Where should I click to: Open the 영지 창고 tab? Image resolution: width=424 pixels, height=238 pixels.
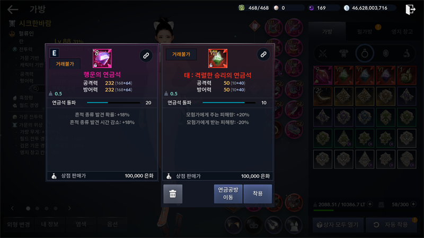click(x=402, y=32)
